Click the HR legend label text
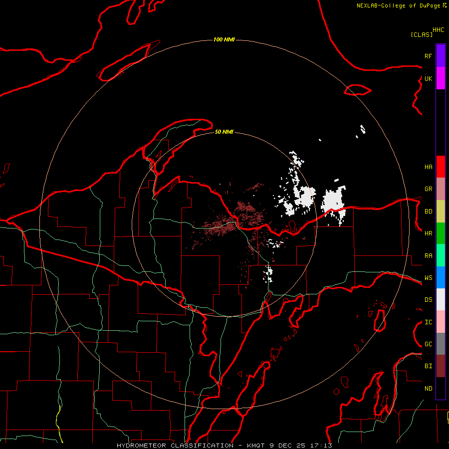 click(x=428, y=233)
